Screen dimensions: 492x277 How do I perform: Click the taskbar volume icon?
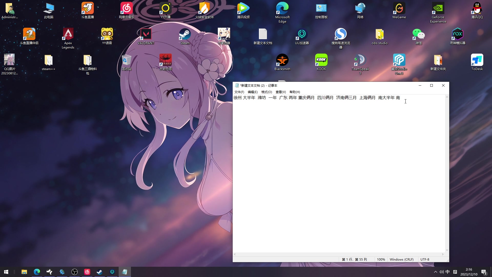tap(442, 272)
